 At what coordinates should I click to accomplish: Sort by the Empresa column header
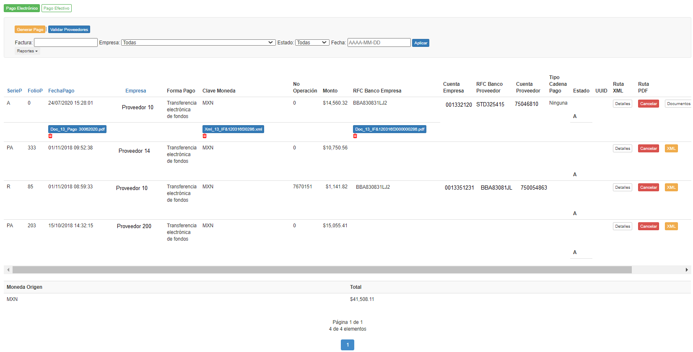point(136,91)
